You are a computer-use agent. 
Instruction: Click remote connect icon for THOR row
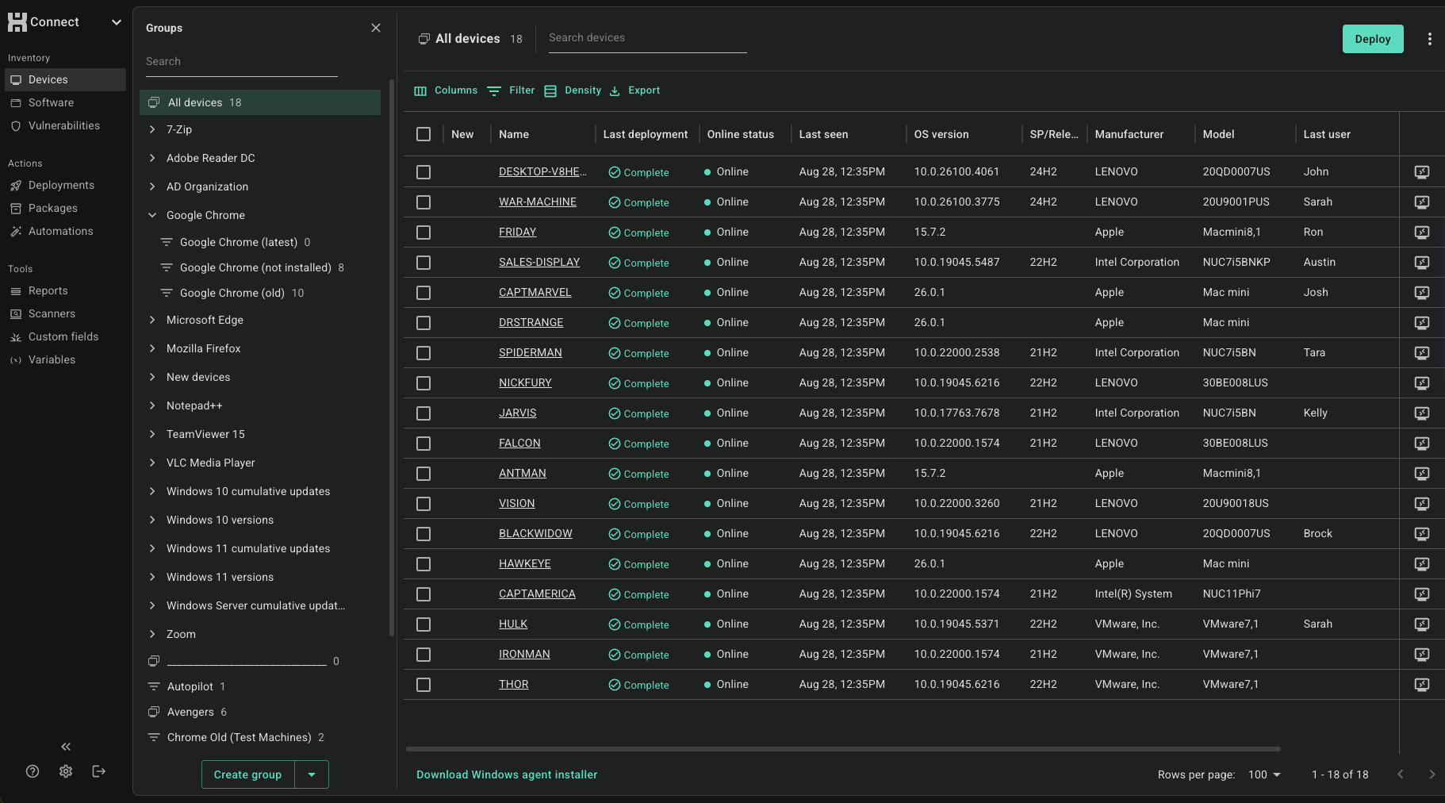coord(1421,685)
